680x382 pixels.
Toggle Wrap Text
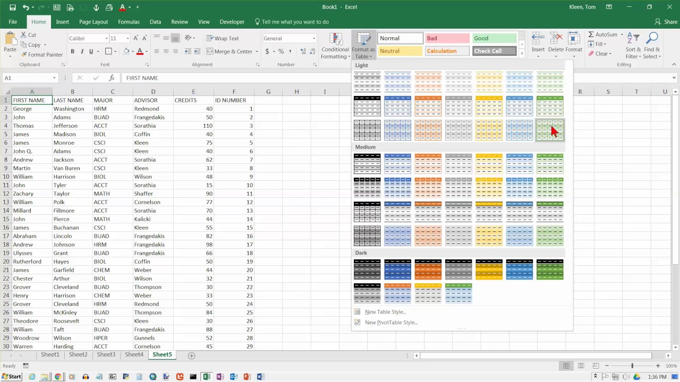(x=223, y=38)
